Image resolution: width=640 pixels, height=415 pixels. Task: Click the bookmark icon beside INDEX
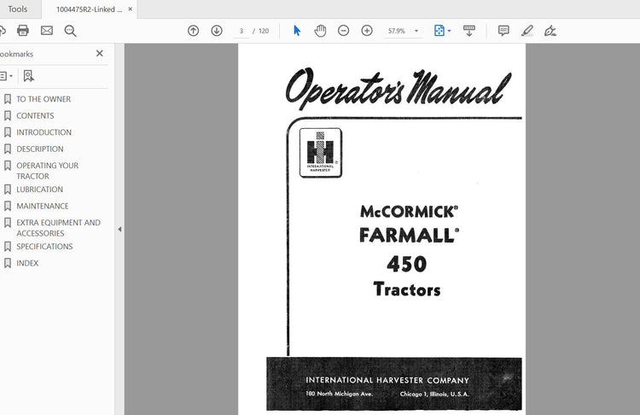pos(8,264)
